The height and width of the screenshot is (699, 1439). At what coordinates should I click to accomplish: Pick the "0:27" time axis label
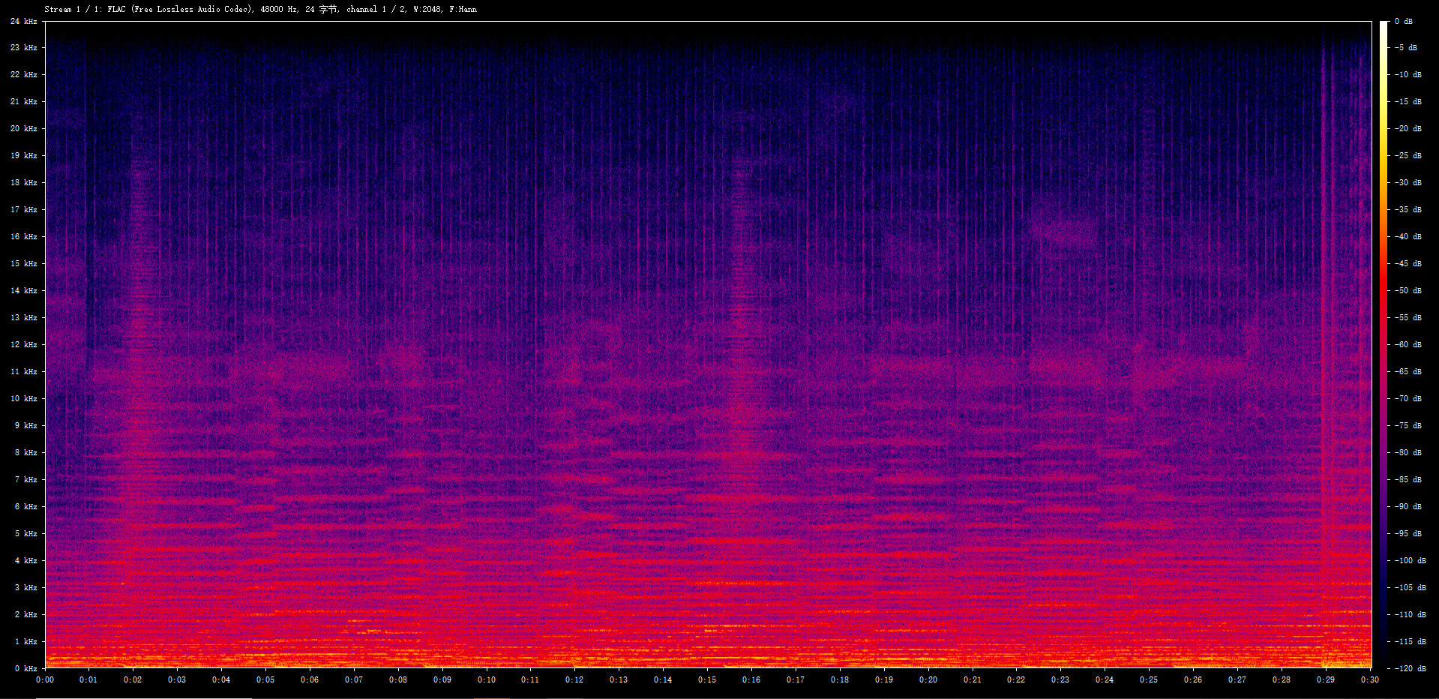click(1237, 679)
